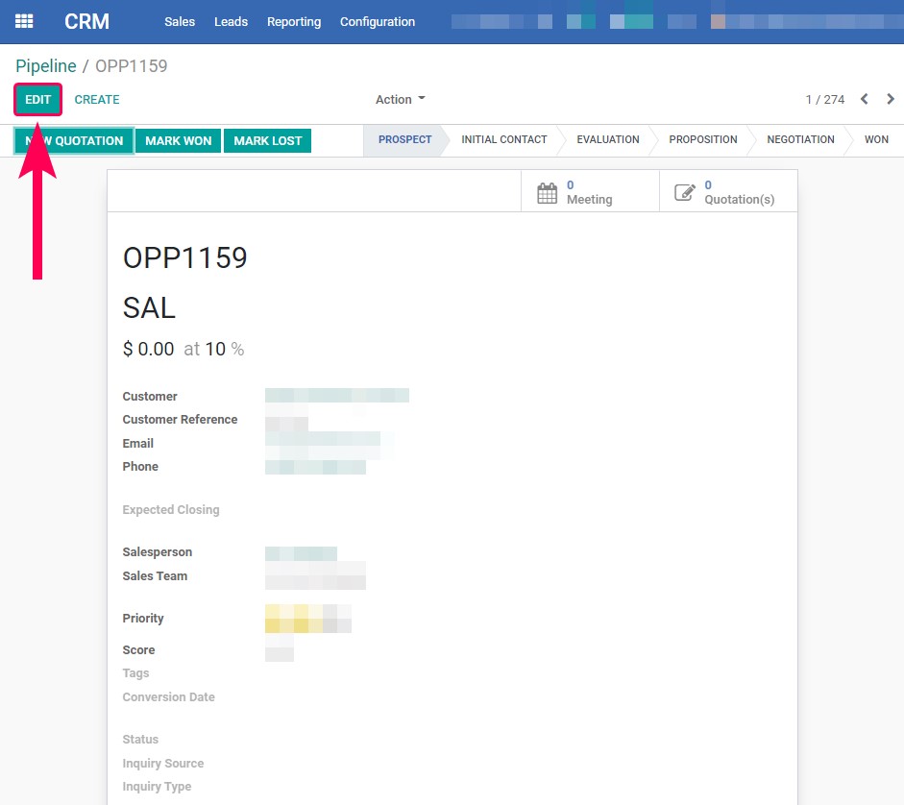Open the apps grid menu icon
Screen dimensions: 904x805
click(24, 21)
